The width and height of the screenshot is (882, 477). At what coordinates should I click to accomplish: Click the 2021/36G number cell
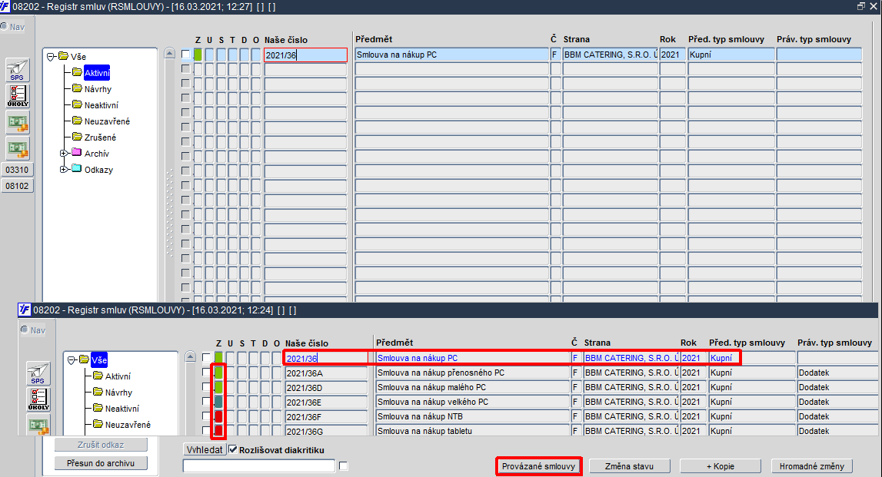coord(326,430)
